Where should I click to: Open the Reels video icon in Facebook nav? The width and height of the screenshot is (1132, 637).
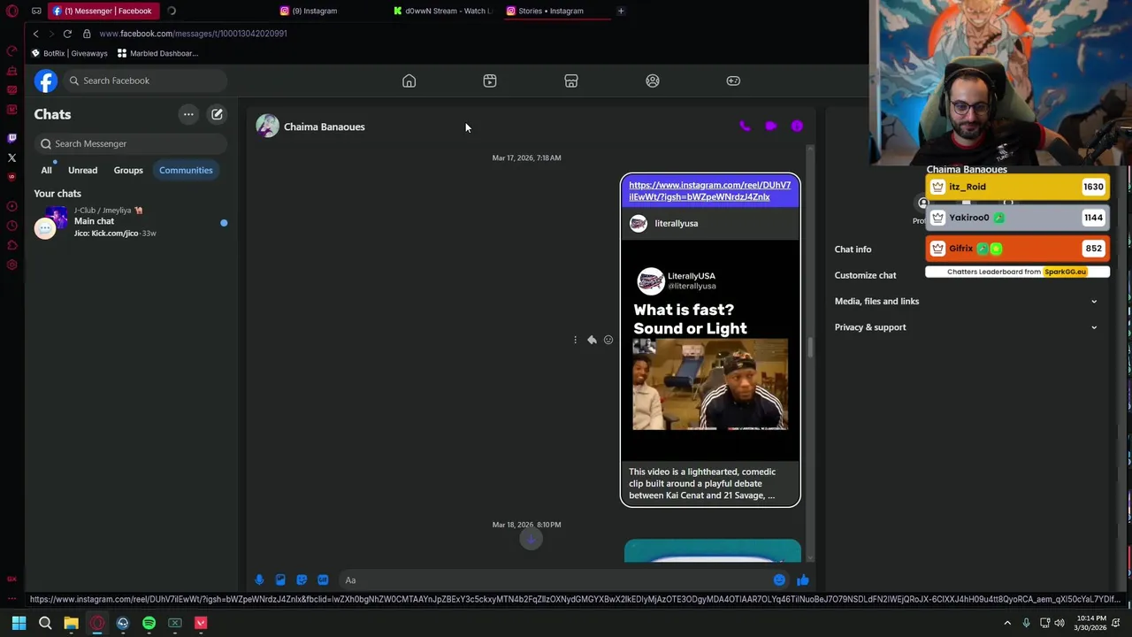(490, 81)
